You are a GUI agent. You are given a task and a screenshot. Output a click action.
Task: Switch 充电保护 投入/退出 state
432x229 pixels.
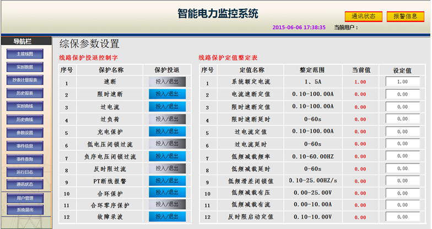tap(167, 132)
